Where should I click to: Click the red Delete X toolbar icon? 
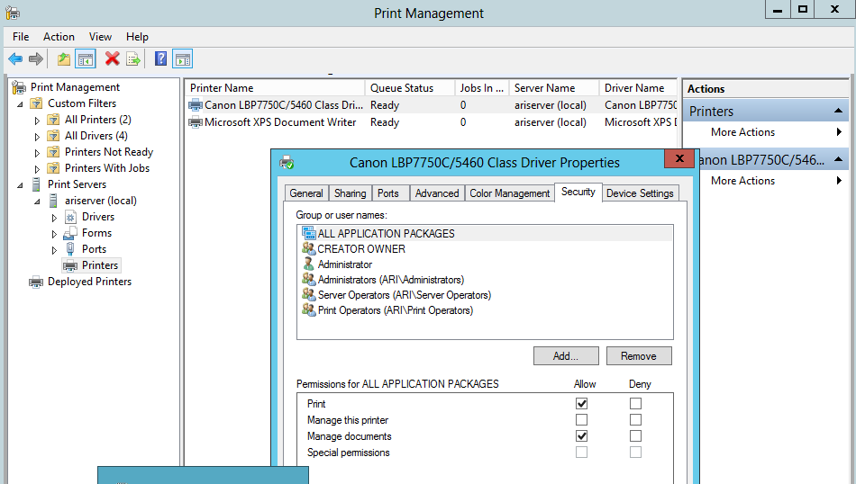pos(113,58)
